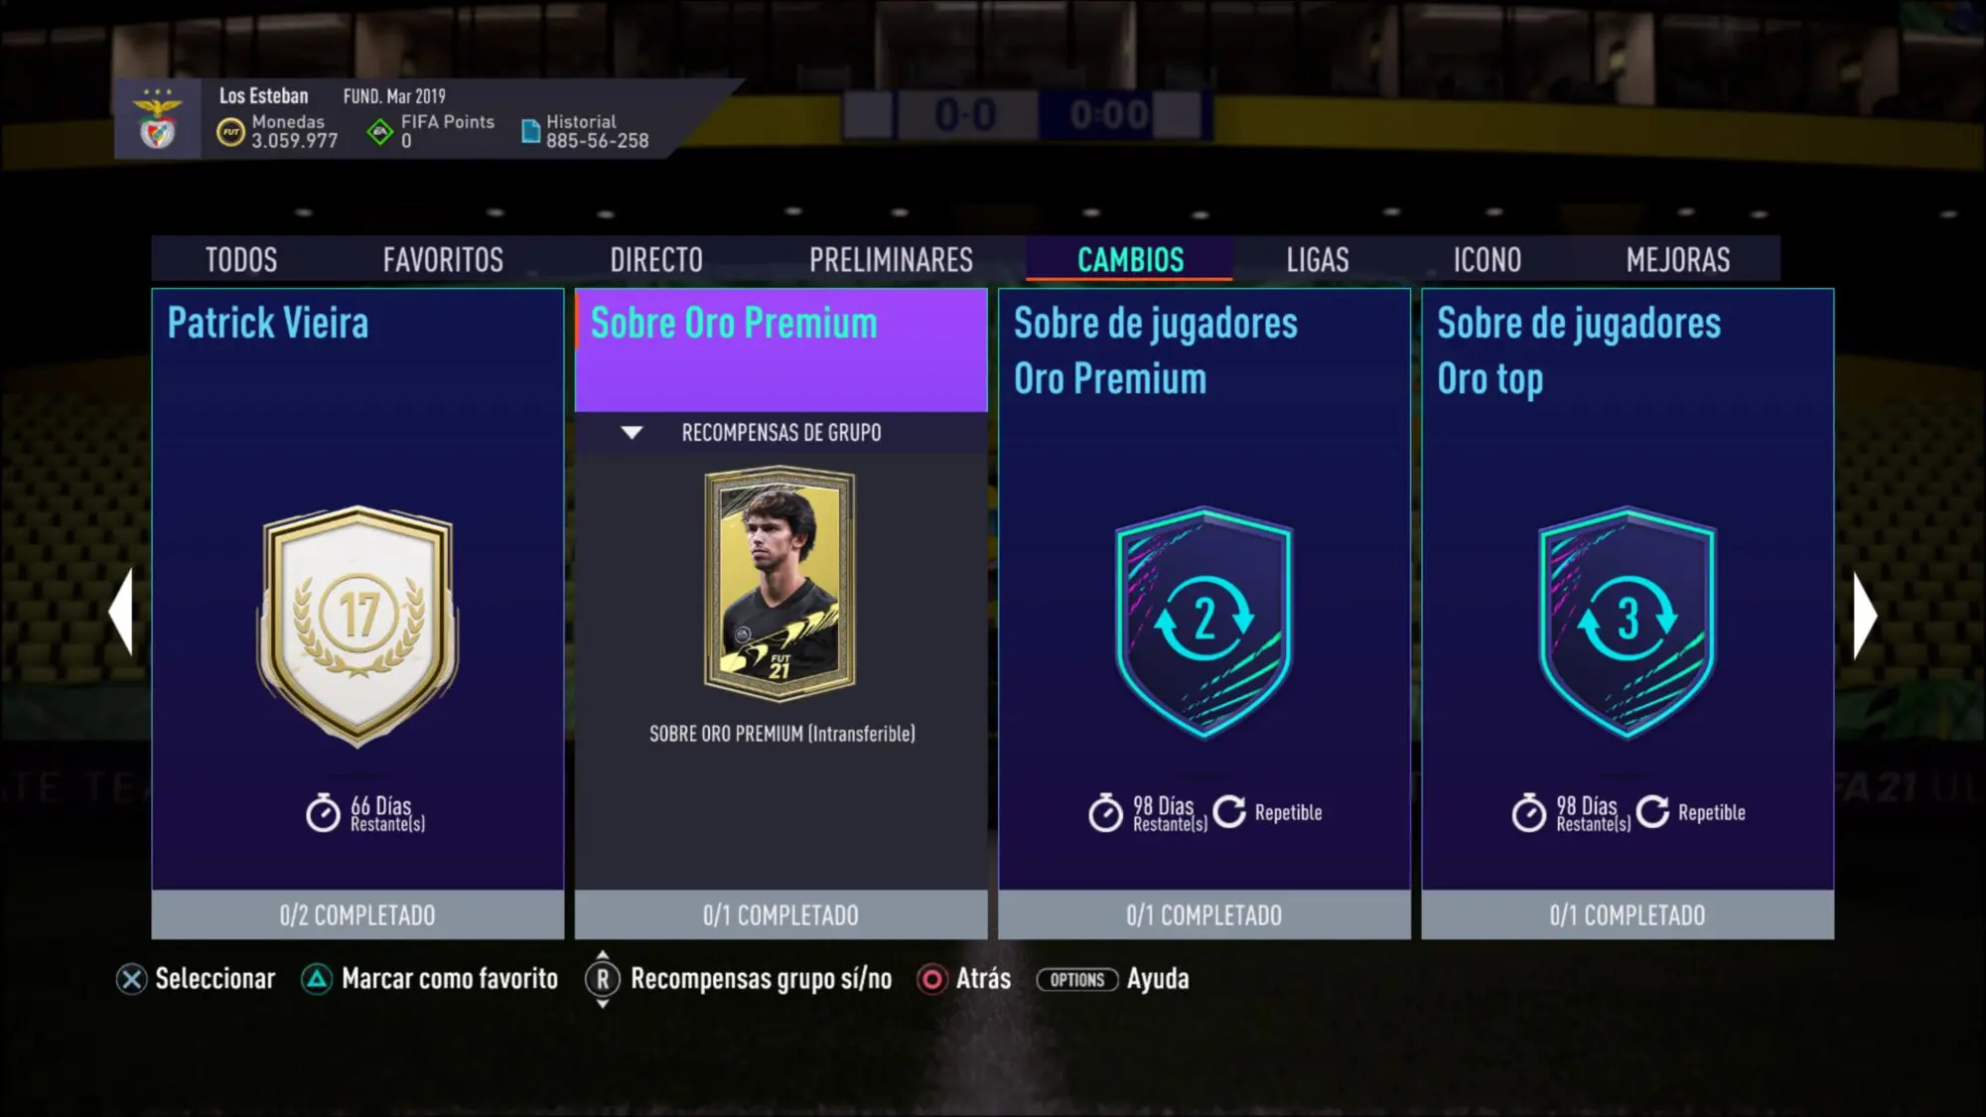Switch to the FAVORITOS tab
The image size is (1986, 1117).
(x=443, y=260)
